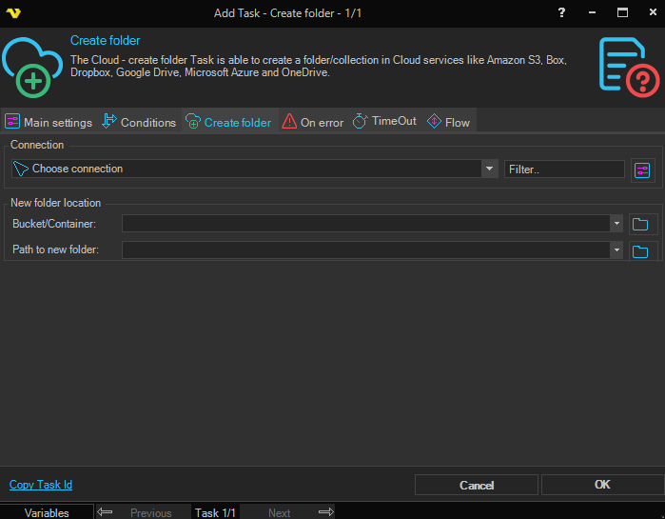Go to the On error tab
The image size is (665, 519).
coord(313,122)
